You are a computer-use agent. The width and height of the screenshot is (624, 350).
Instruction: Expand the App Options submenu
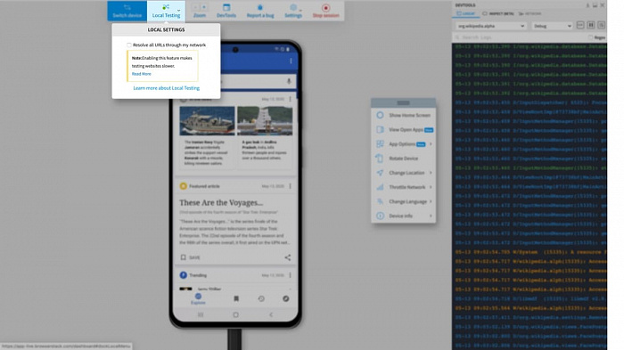point(404,144)
